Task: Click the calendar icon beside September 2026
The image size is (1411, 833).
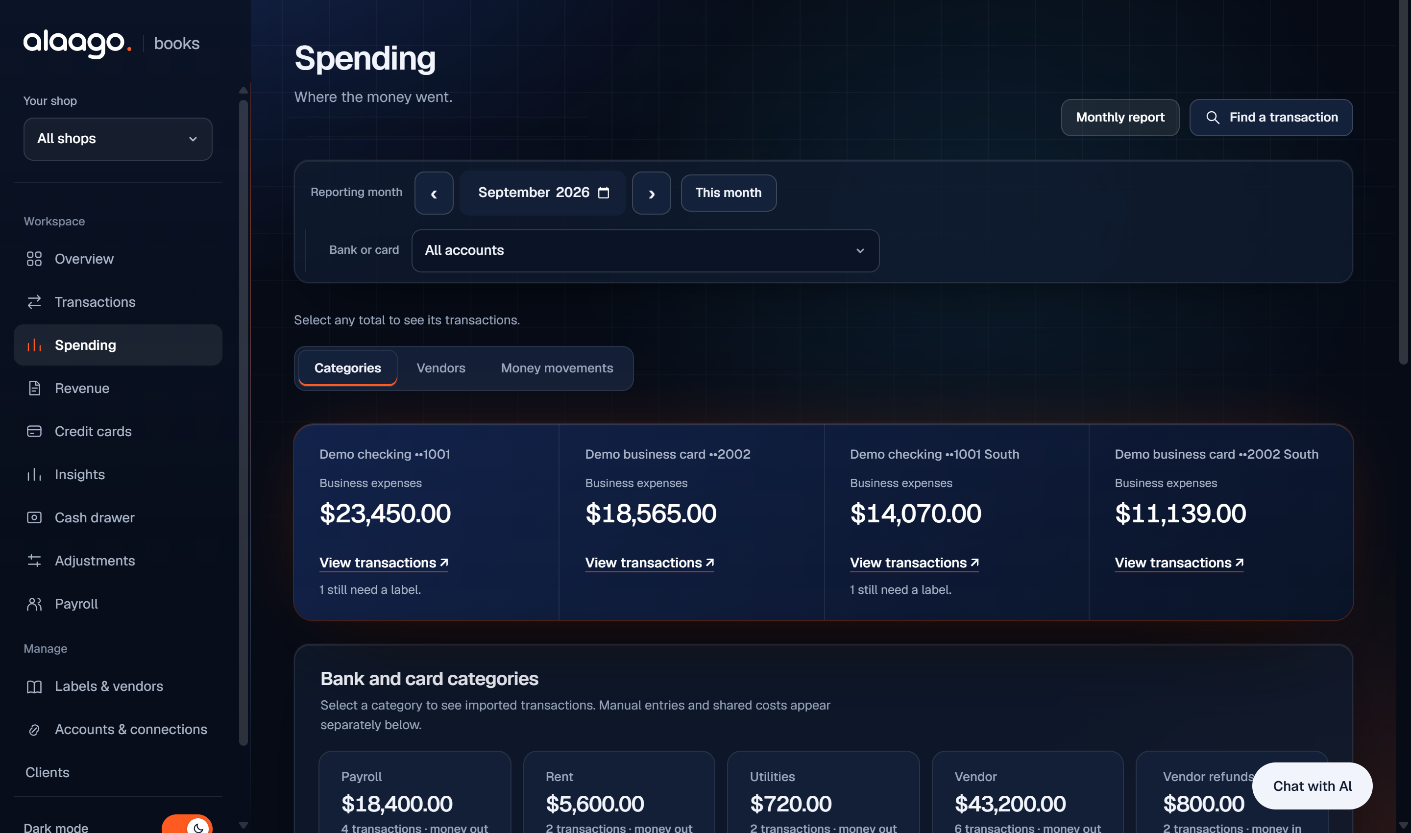Action: (604, 193)
